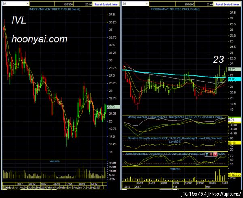The width and height of the screenshot is (243, 198).
Task: Click the 16/07 date label on the weekly axis
Action: tap(20, 183)
